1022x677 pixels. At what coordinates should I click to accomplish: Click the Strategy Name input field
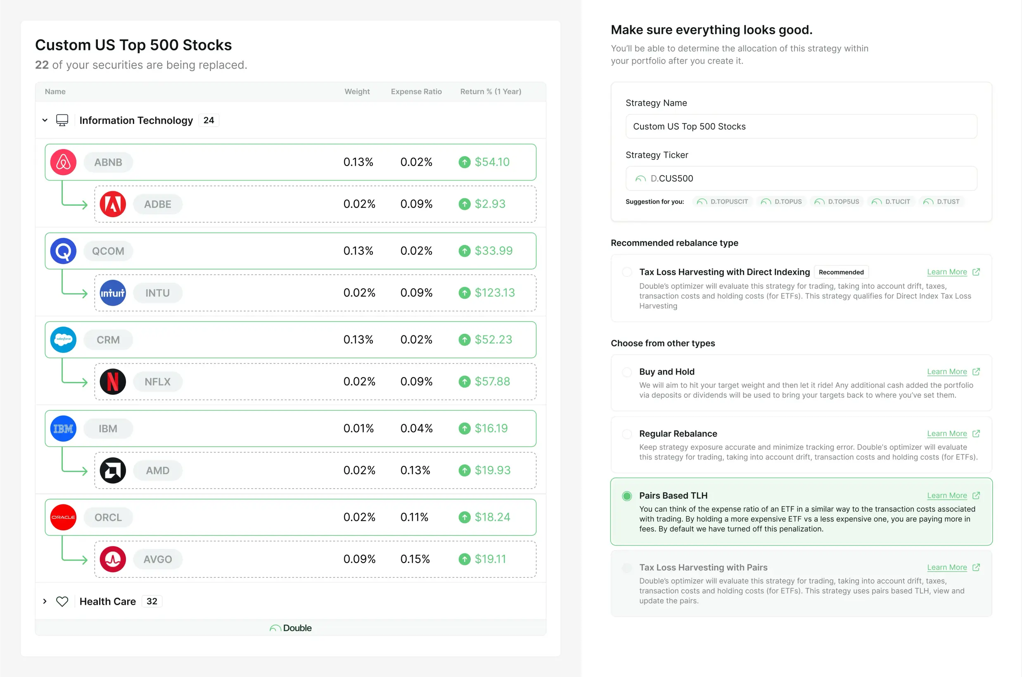click(x=801, y=126)
